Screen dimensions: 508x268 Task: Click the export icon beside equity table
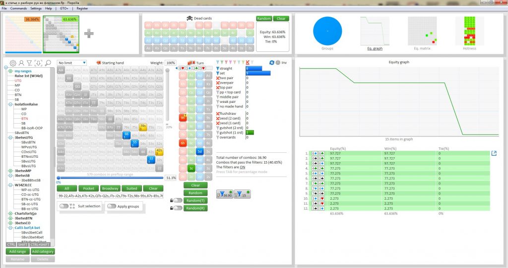pos(494,153)
